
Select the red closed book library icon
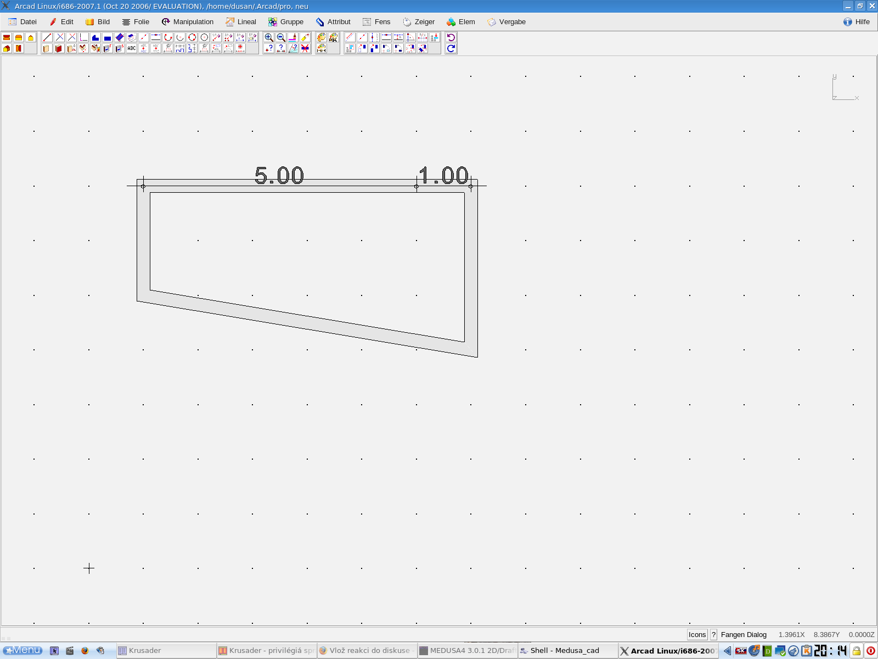tap(59, 48)
